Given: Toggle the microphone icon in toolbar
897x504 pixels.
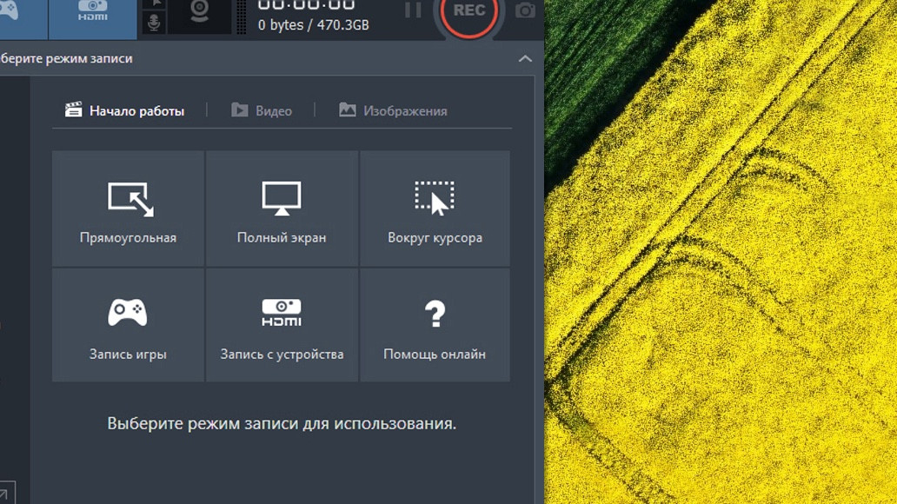Looking at the screenshot, I should (x=154, y=24).
